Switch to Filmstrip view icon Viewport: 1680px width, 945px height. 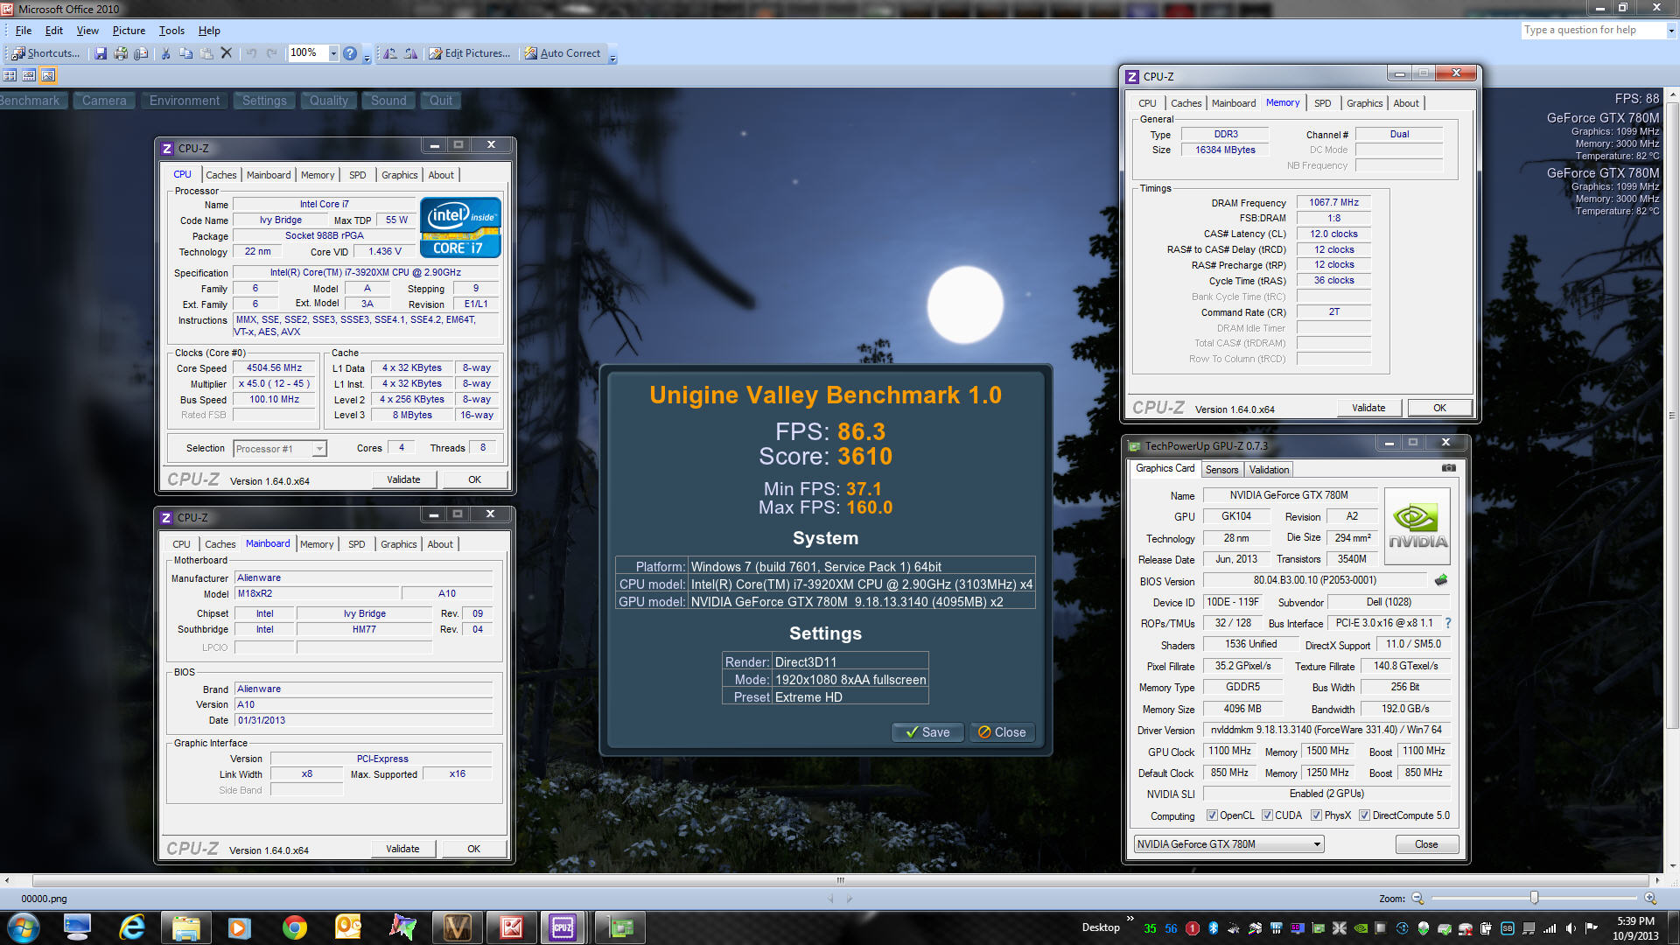point(29,75)
